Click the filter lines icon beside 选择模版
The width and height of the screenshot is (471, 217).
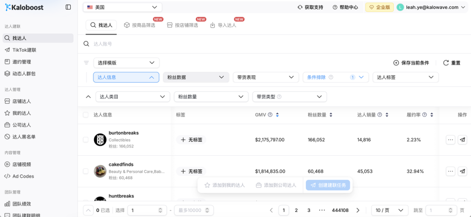(x=86, y=63)
